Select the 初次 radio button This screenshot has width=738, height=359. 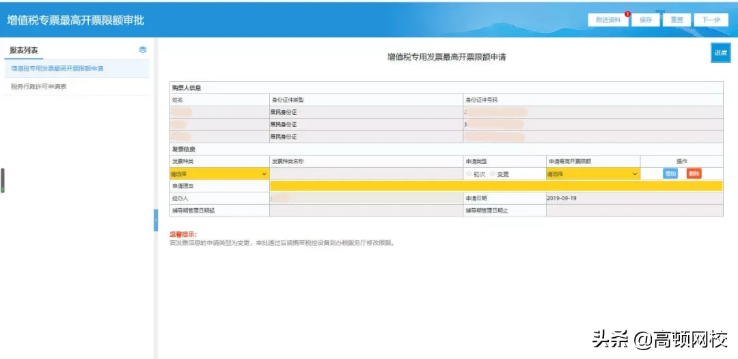468,174
